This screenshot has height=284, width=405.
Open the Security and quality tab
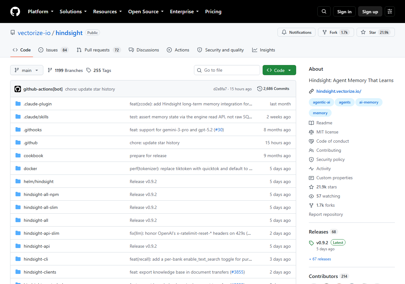coord(221,50)
